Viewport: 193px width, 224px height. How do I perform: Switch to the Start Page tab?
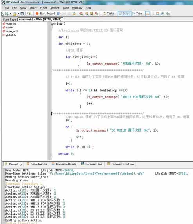9,19
